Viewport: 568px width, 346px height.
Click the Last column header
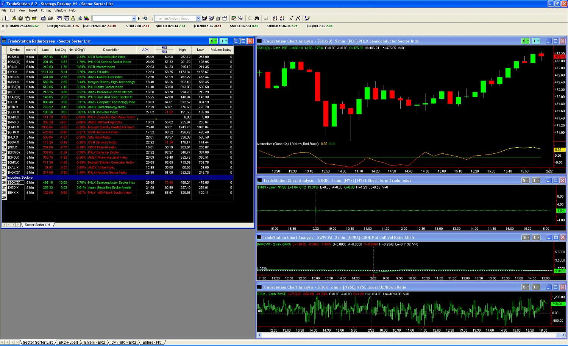click(x=45, y=50)
